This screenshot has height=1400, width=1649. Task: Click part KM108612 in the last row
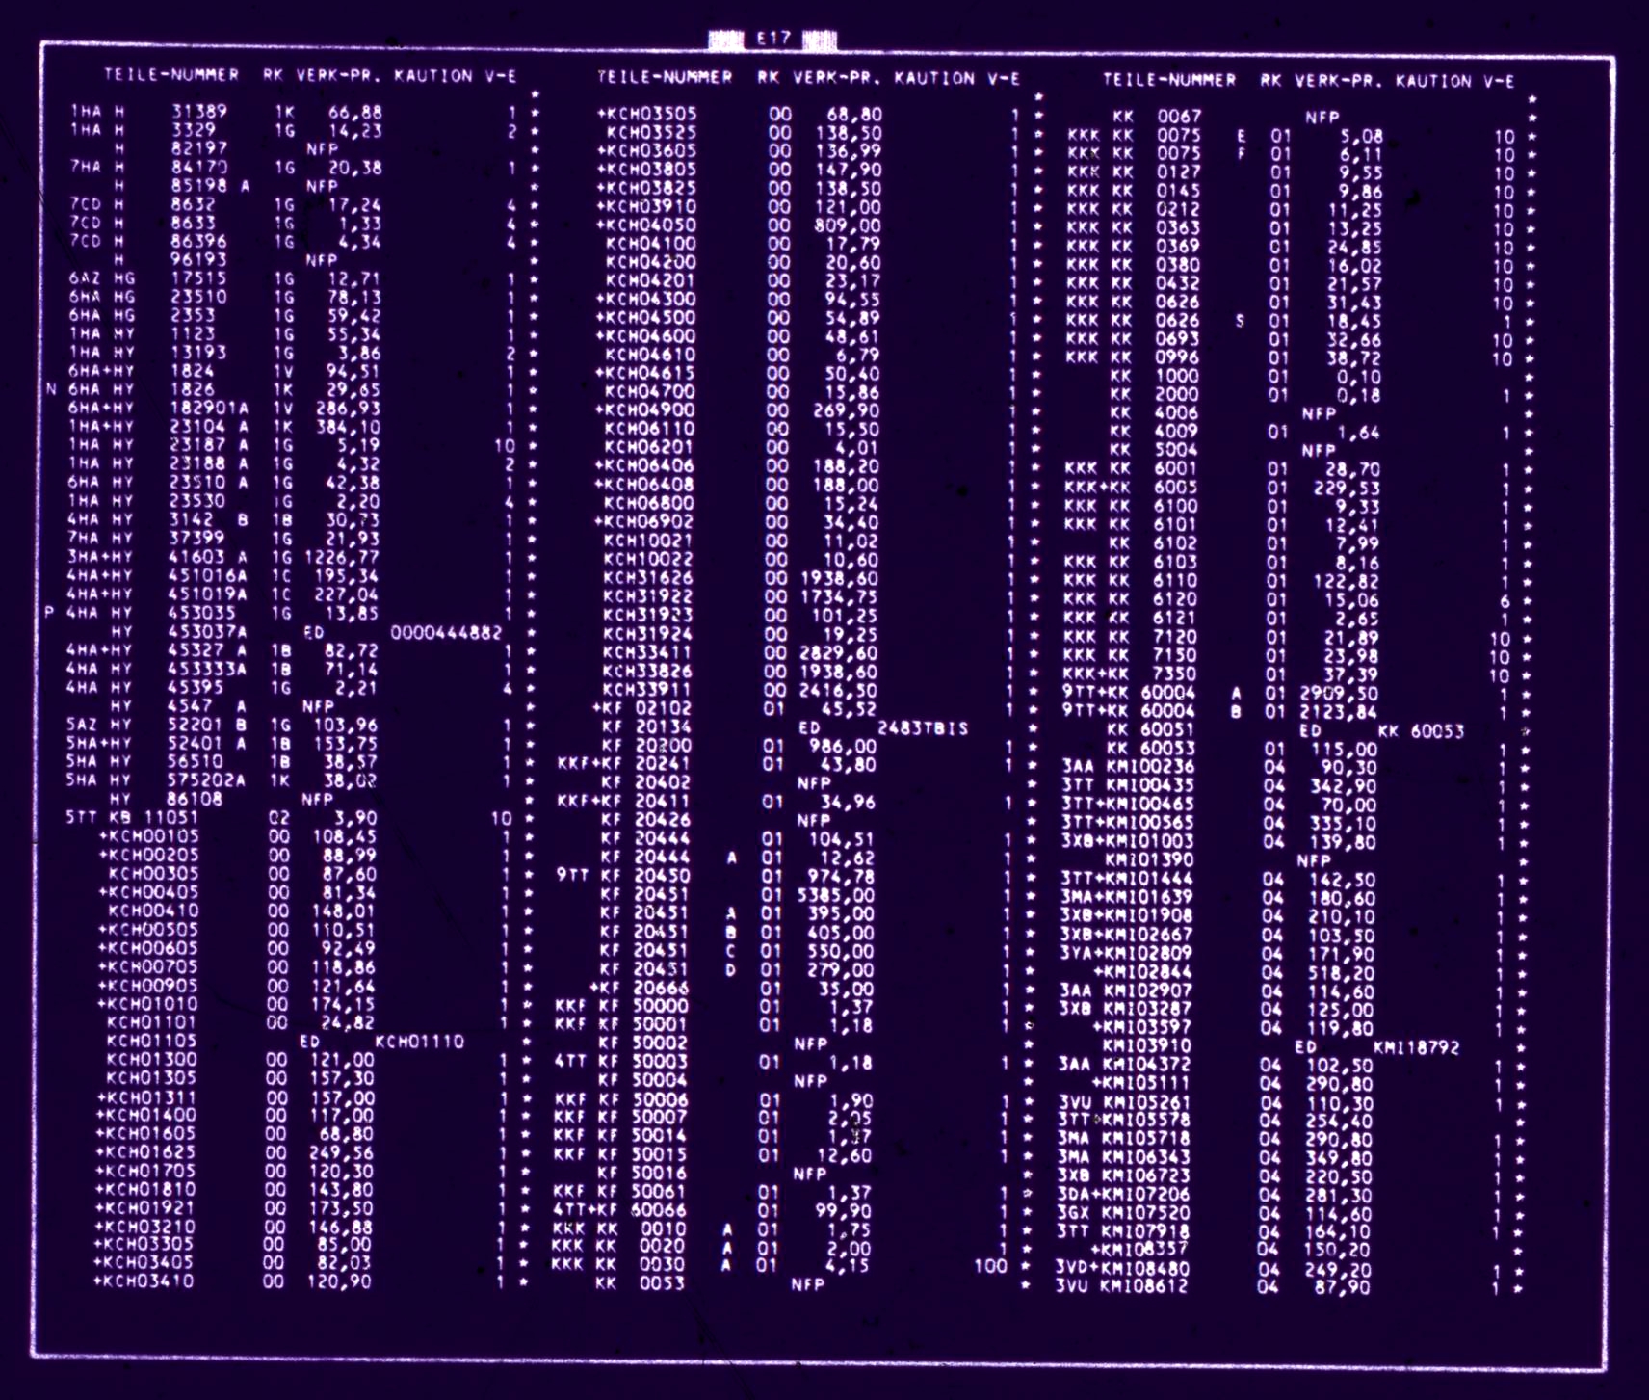pos(1144,1286)
